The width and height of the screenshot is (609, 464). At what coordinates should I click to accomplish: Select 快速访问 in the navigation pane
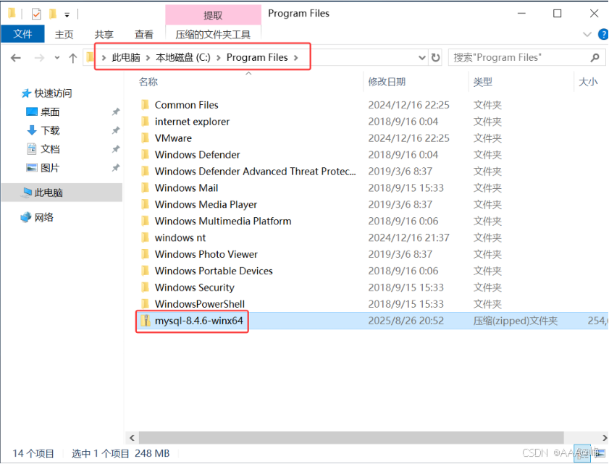(x=53, y=93)
